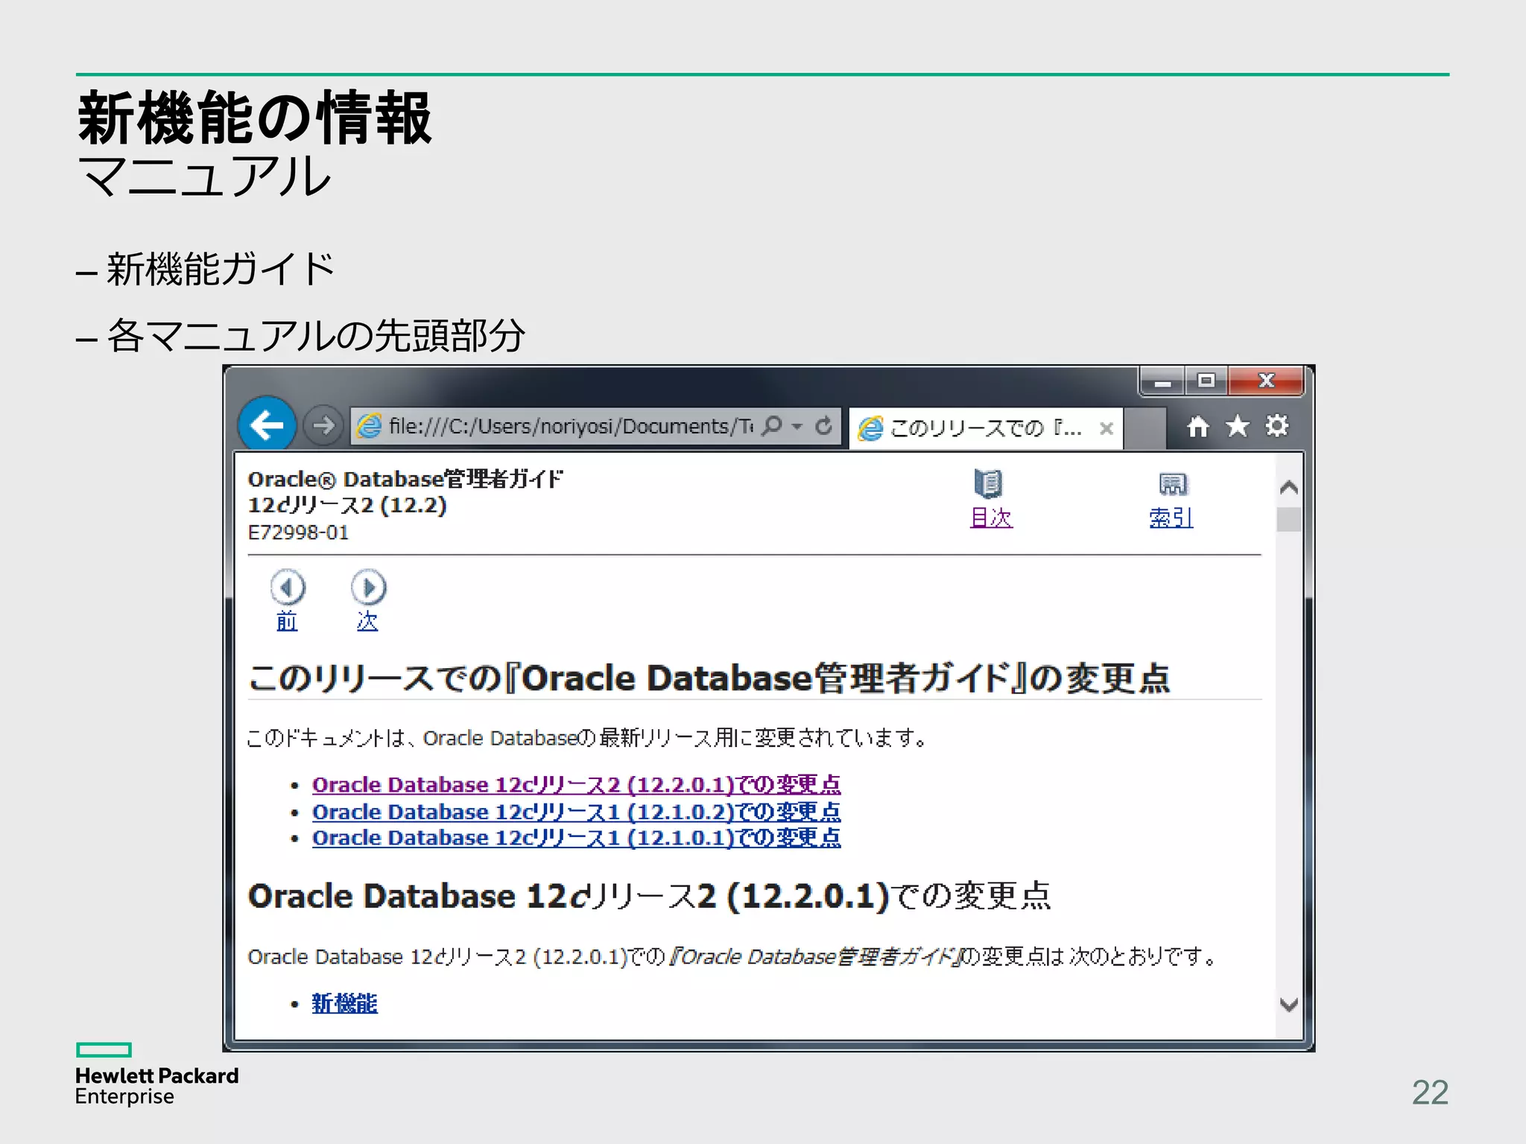Open the 新機能 link
This screenshot has width=1526, height=1144.
[x=344, y=1003]
